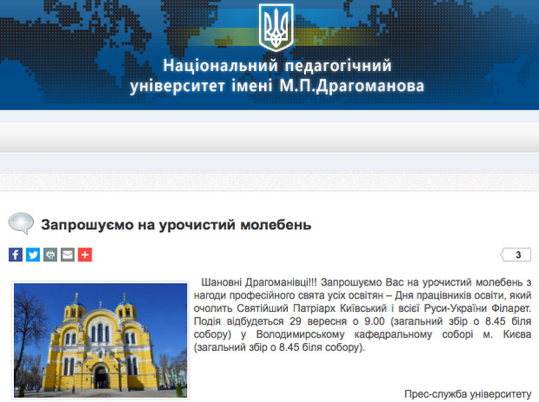Click the share counter showing 3

(517, 255)
